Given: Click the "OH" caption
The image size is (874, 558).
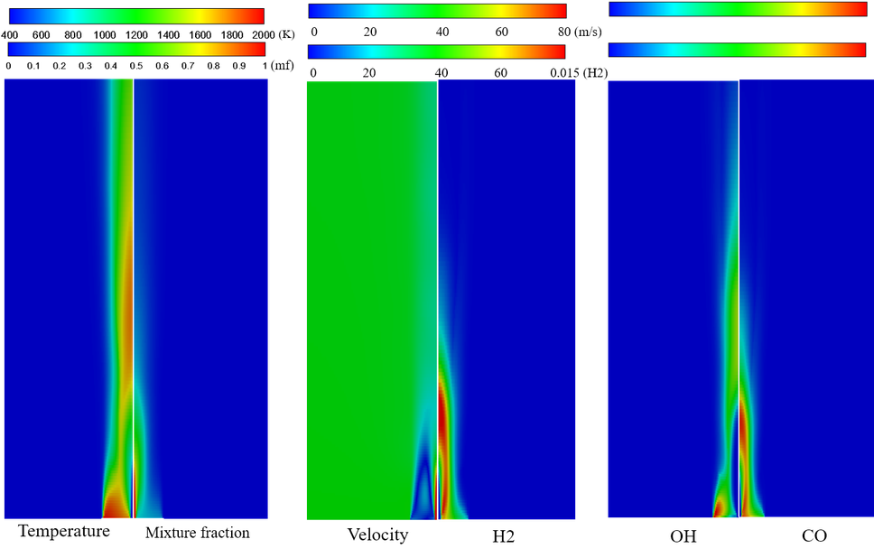Looking at the screenshot, I should (x=683, y=536).
